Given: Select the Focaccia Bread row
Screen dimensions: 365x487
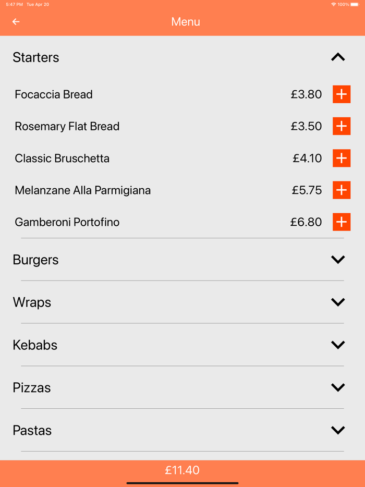Looking at the screenshot, I should [54, 94].
